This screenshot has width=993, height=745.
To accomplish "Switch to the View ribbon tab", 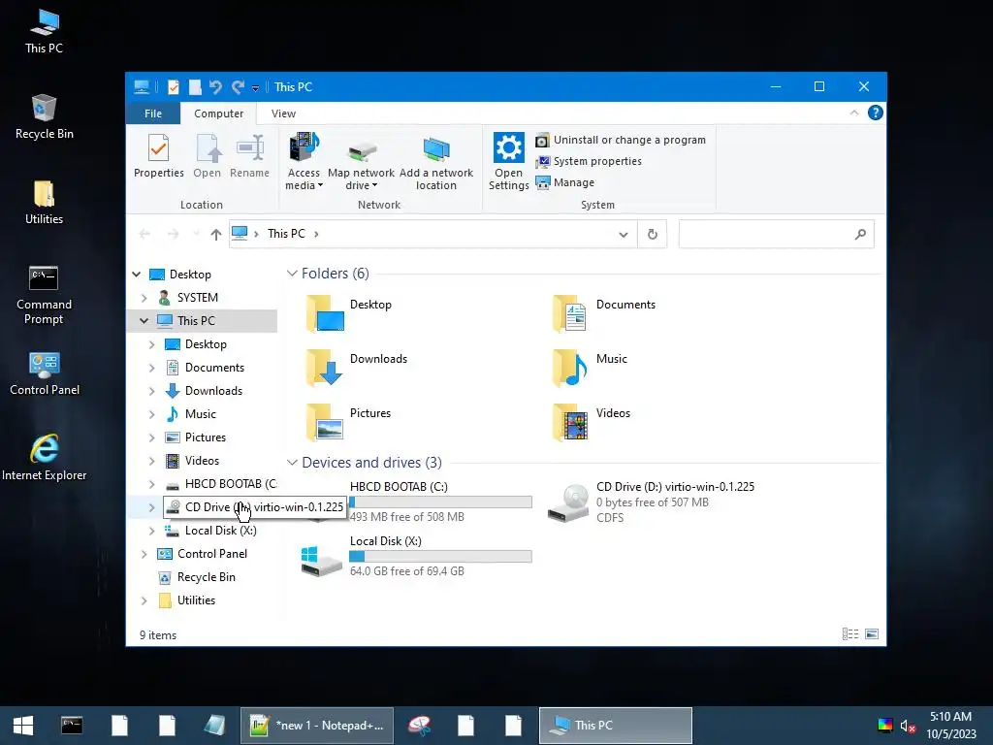I will pyautogui.click(x=283, y=113).
